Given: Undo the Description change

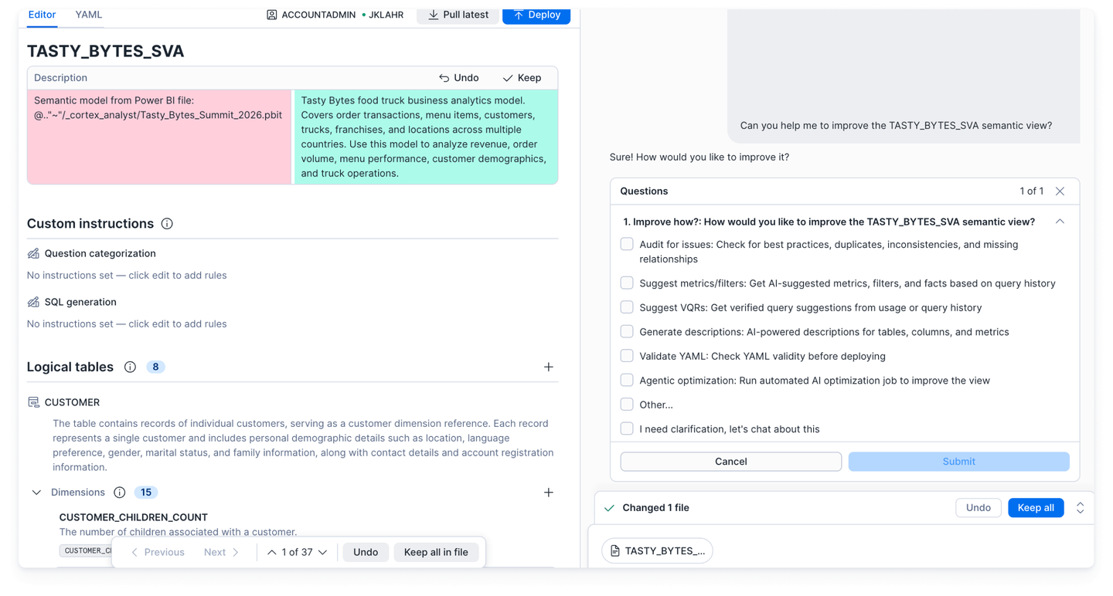Looking at the screenshot, I should click(459, 78).
